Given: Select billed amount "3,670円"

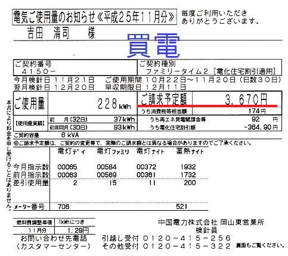Looking at the screenshot, I should [x=246, y=99].
